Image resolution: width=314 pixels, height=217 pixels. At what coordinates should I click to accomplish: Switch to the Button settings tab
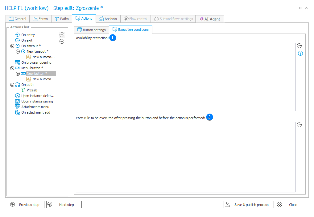pos(91,30)
